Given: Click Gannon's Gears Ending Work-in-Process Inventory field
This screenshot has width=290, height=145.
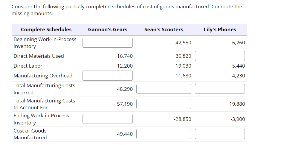Looking at the screenshot, I should pos(107,119).
